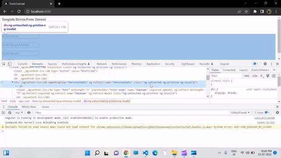Click the html breadcrumb
This screenshot has height=158, width=281.
pyautogui.click(x=4, y=101)
